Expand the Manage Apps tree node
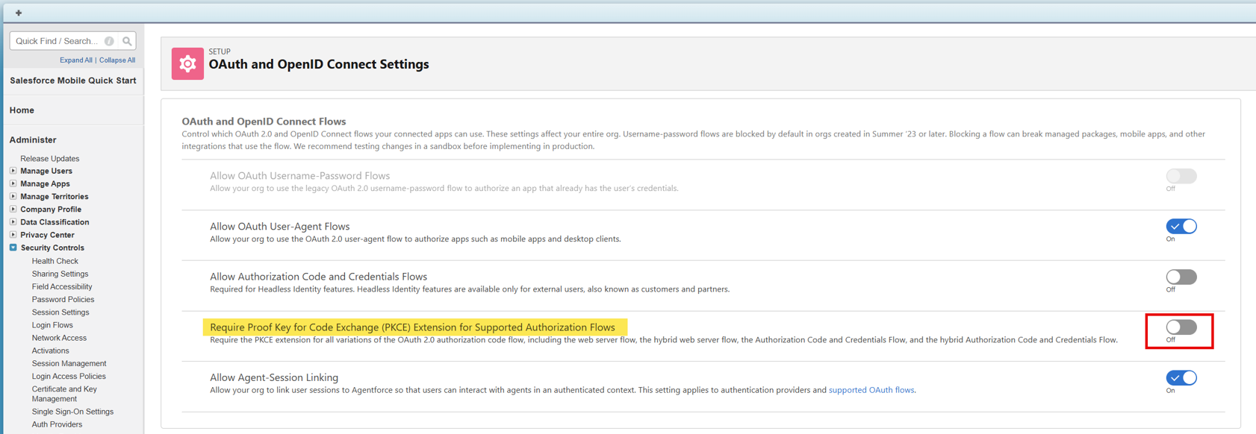This screenshot has height=434, width=1256. 13,183
